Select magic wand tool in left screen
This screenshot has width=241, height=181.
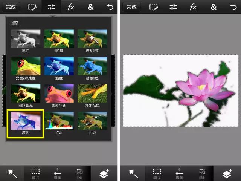tap(12, 173)
